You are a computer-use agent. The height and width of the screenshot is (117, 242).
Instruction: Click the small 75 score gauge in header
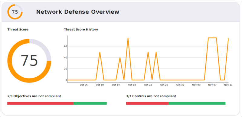point(15,12)
